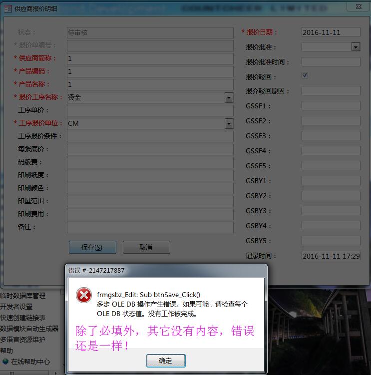Click the 工序单价 input field
Viewport: 371px width, 375px height.
click(150, 110)
